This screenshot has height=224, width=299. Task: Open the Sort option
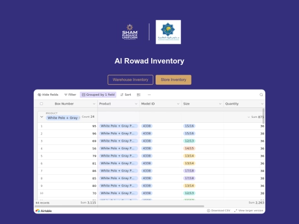pos(126,95)
